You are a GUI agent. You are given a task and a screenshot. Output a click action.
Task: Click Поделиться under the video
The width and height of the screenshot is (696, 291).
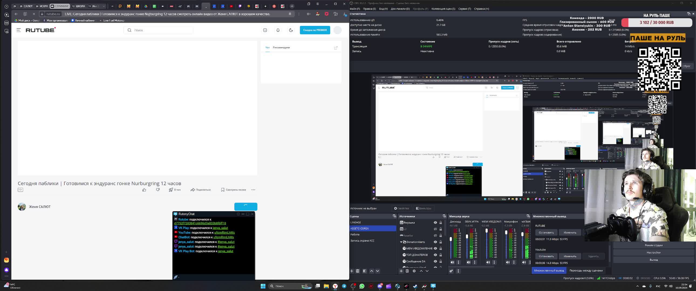click(200, 190)
